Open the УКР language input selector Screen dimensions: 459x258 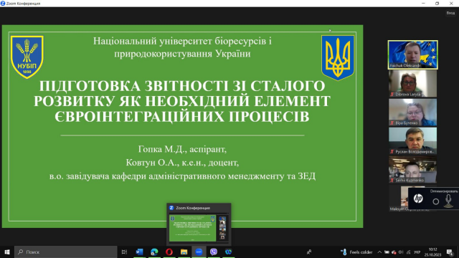(x=417, y=252)
